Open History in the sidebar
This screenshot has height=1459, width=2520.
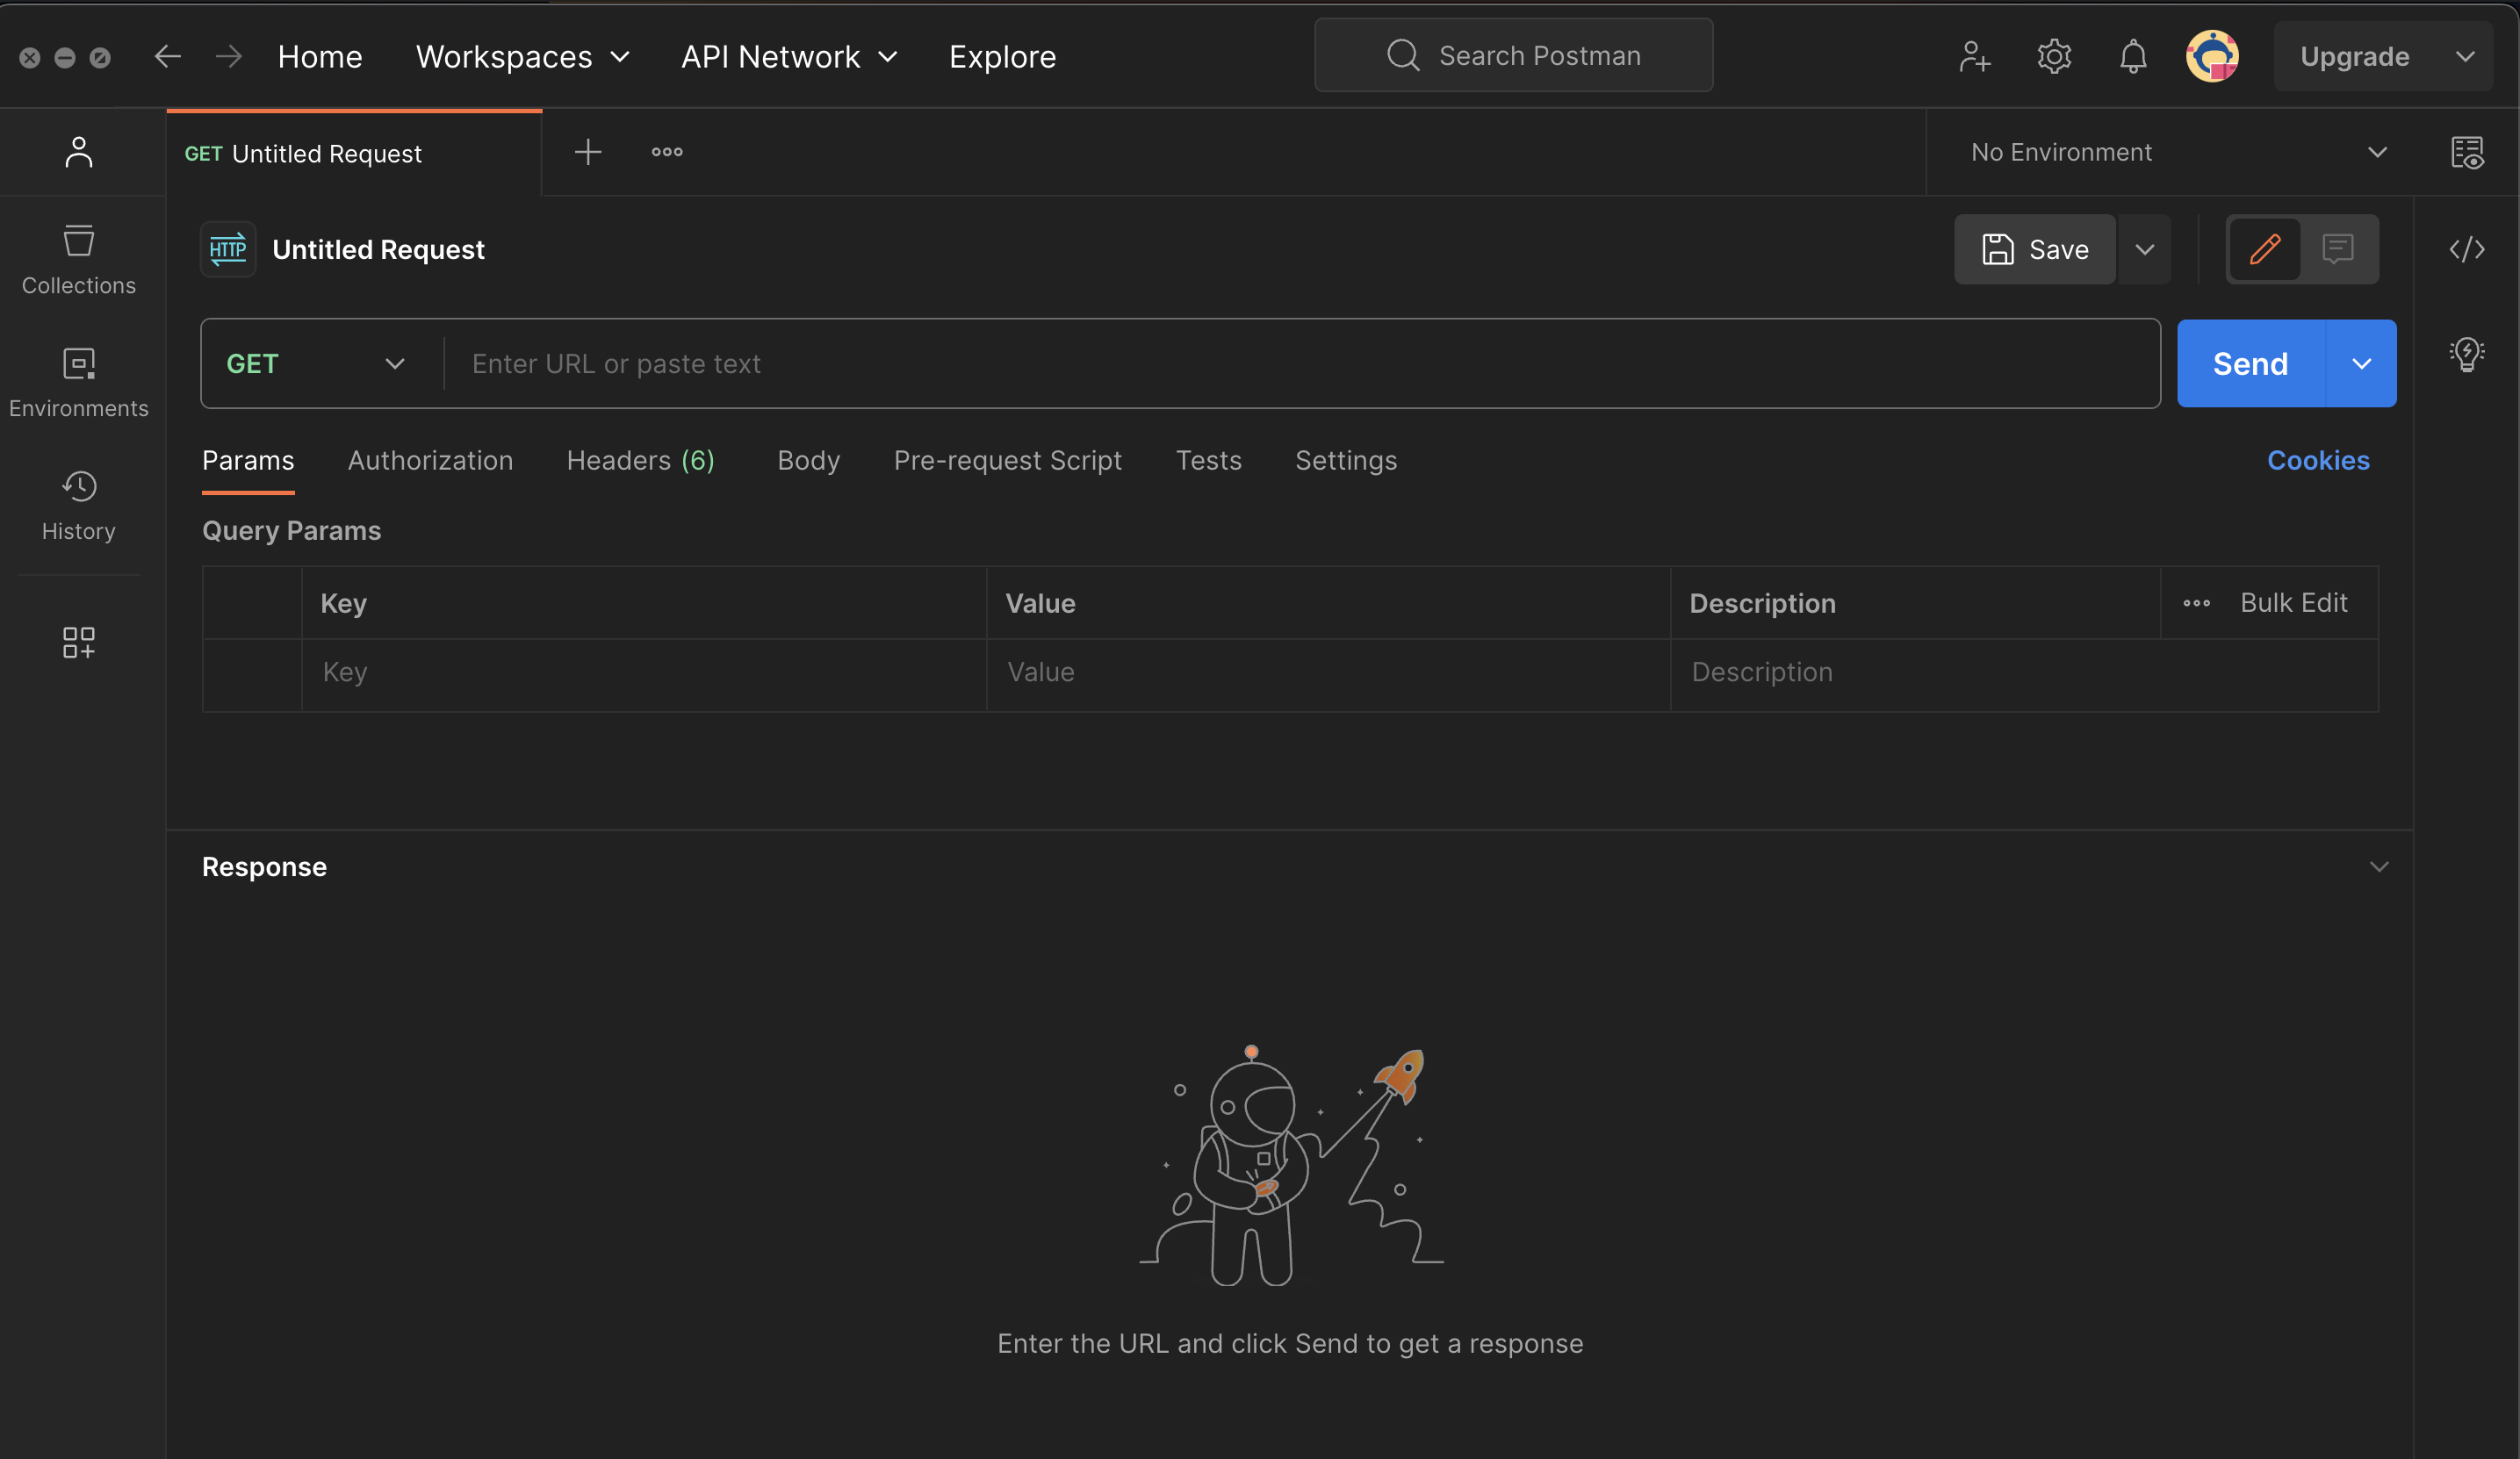coord(79,506)
